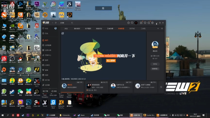
Task: Click the Douyu window vertical scrollbar
Action: pos(165,35)
